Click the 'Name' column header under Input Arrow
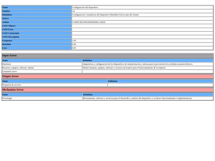215x161 pixels. (x=42, y=60)
